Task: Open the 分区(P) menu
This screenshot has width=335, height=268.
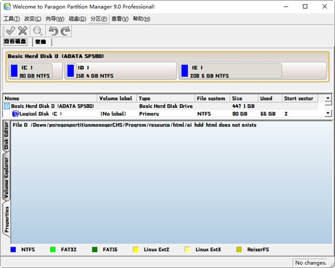Action: [99, 19]
